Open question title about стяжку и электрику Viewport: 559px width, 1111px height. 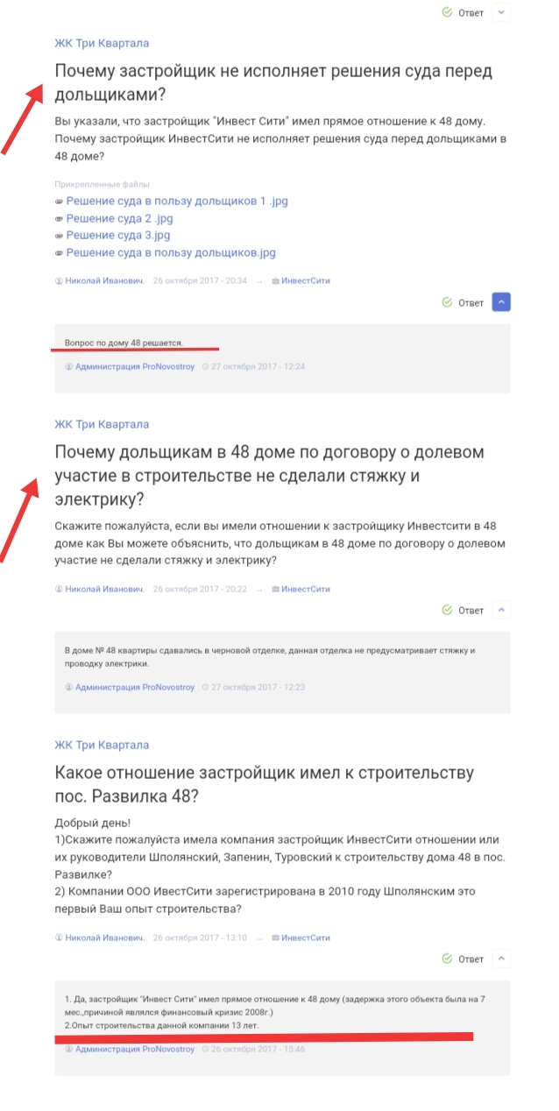[269, 475]
